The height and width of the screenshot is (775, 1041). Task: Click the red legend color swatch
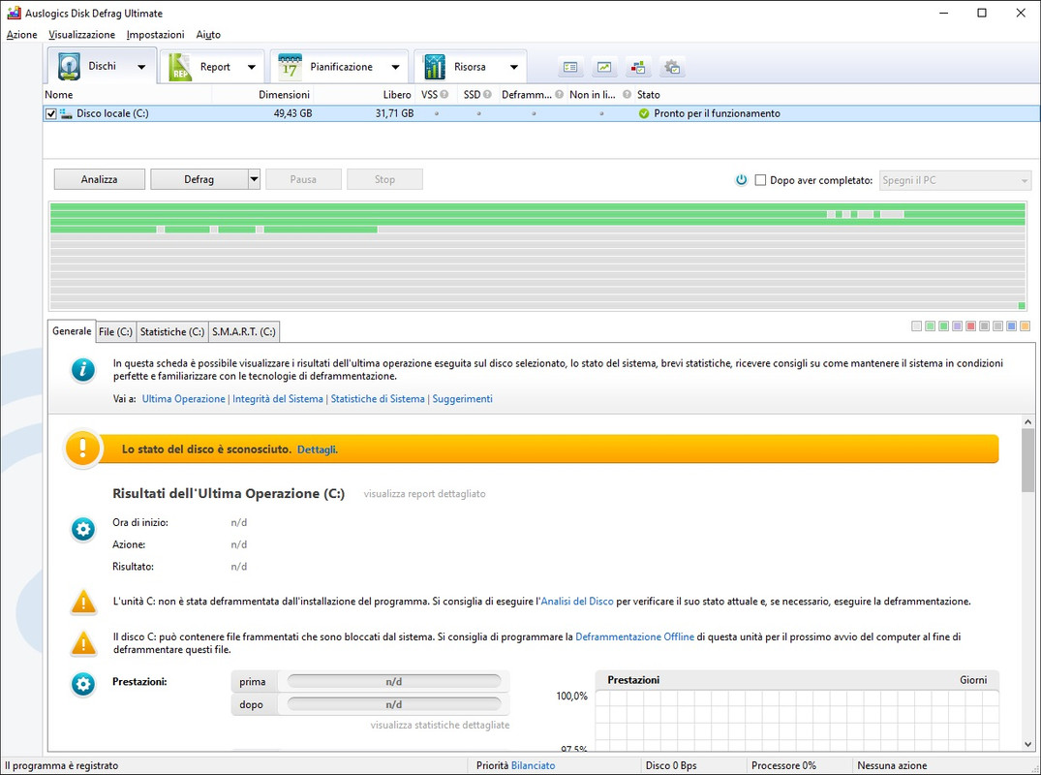point(970,326)
